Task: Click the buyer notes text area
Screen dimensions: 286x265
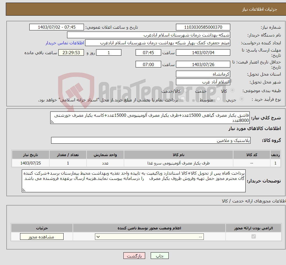Action: click(x=134, y=181)
